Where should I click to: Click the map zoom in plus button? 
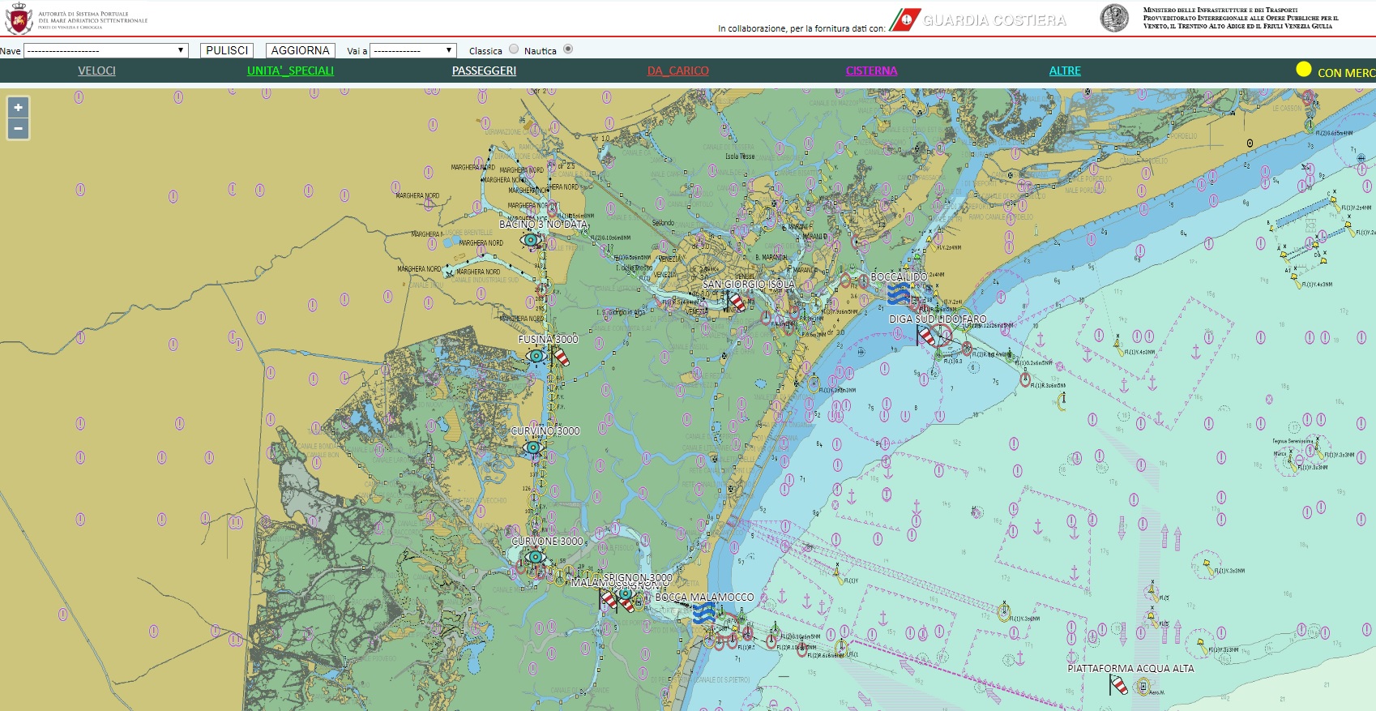point(18,108)
